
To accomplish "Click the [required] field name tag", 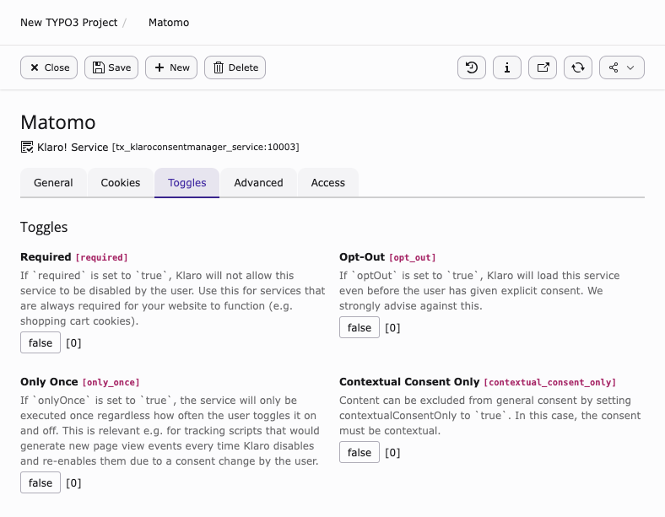I will 102,257.
